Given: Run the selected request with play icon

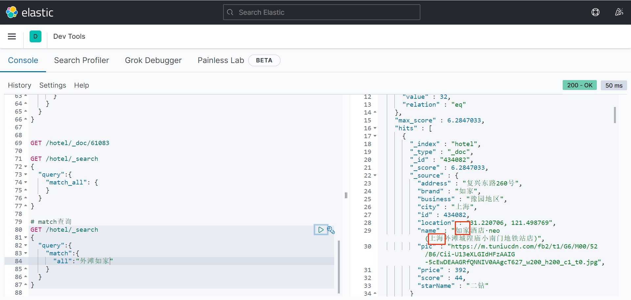Looking at the screenshot, I should coord(320,230).
